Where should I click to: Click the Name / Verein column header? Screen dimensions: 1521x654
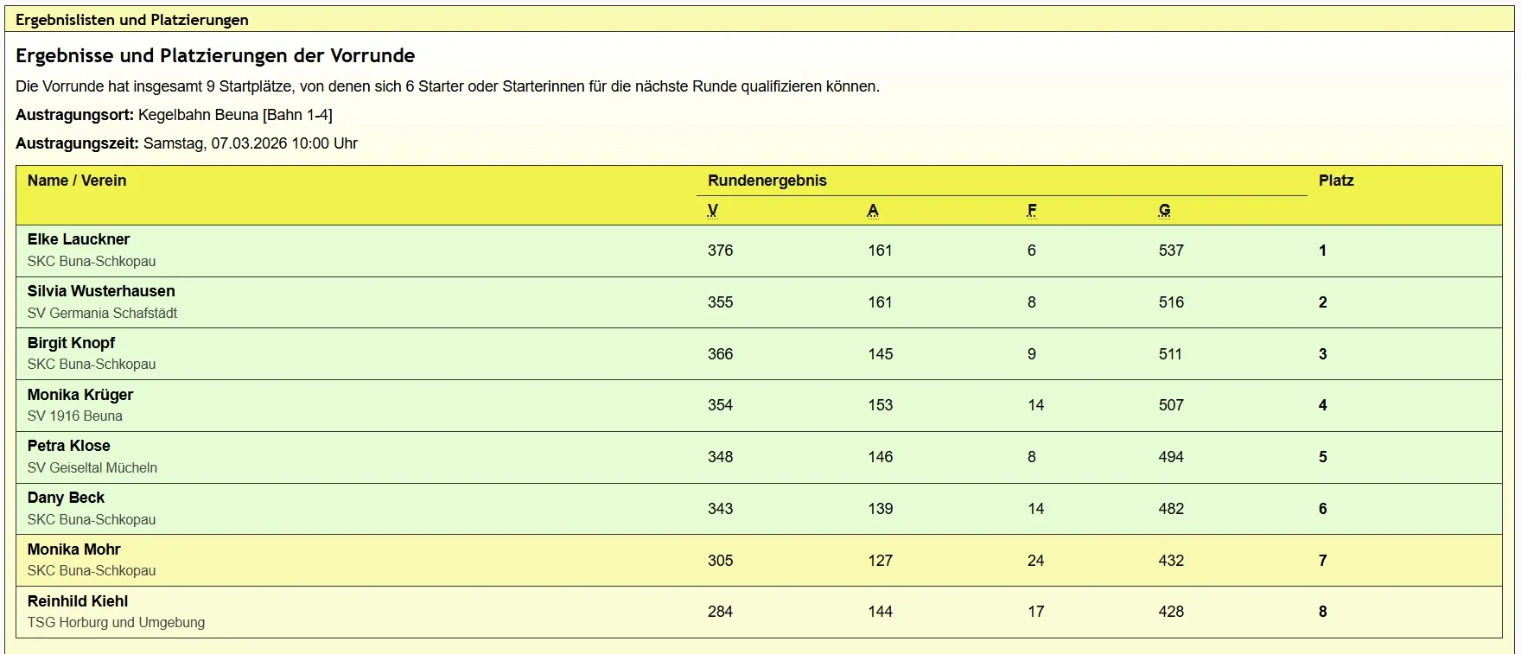77,181
